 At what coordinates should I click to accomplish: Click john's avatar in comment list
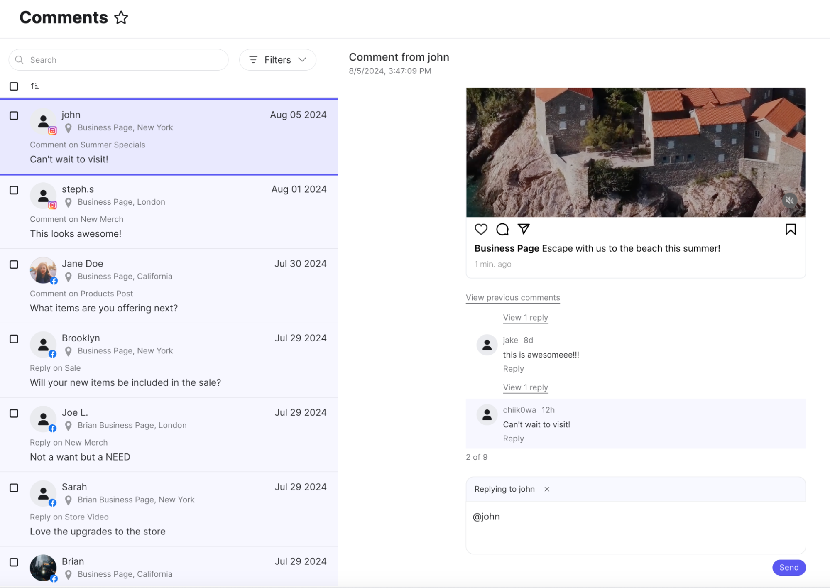coord(43,121)
